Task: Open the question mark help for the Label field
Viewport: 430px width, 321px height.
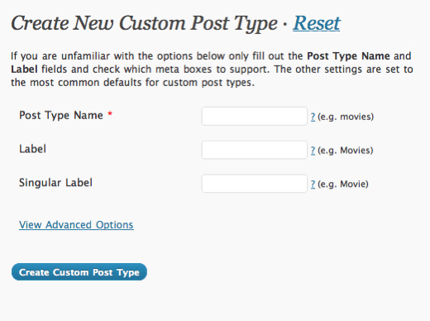Action: 313,151
